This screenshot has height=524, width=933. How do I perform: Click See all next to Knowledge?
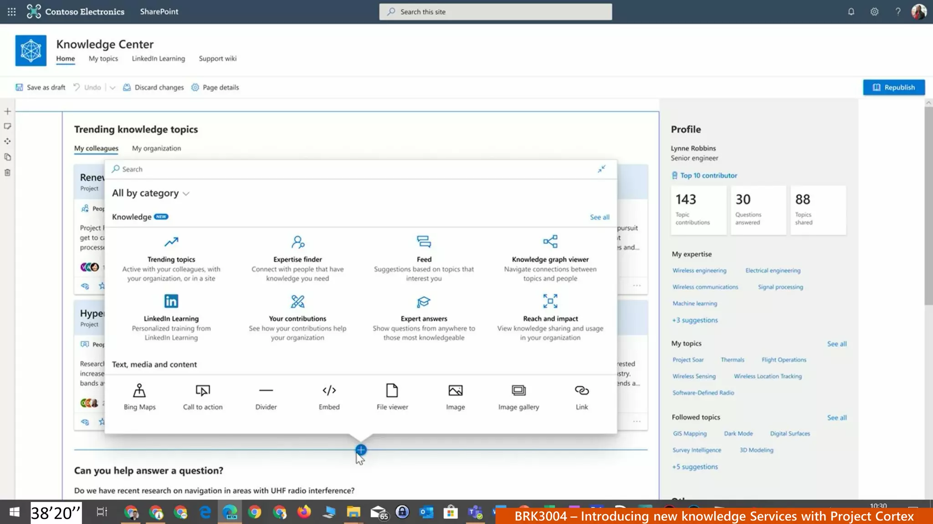600,217
